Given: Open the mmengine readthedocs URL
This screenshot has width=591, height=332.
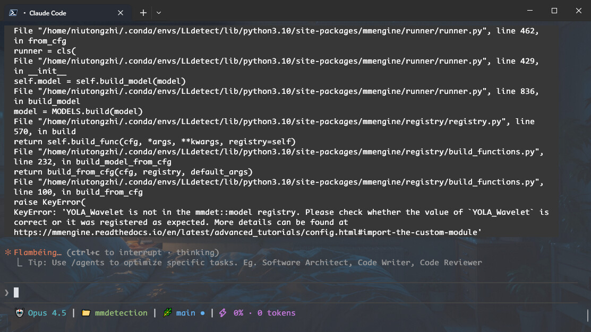Looking at the screenshot, I should [247, 232].
